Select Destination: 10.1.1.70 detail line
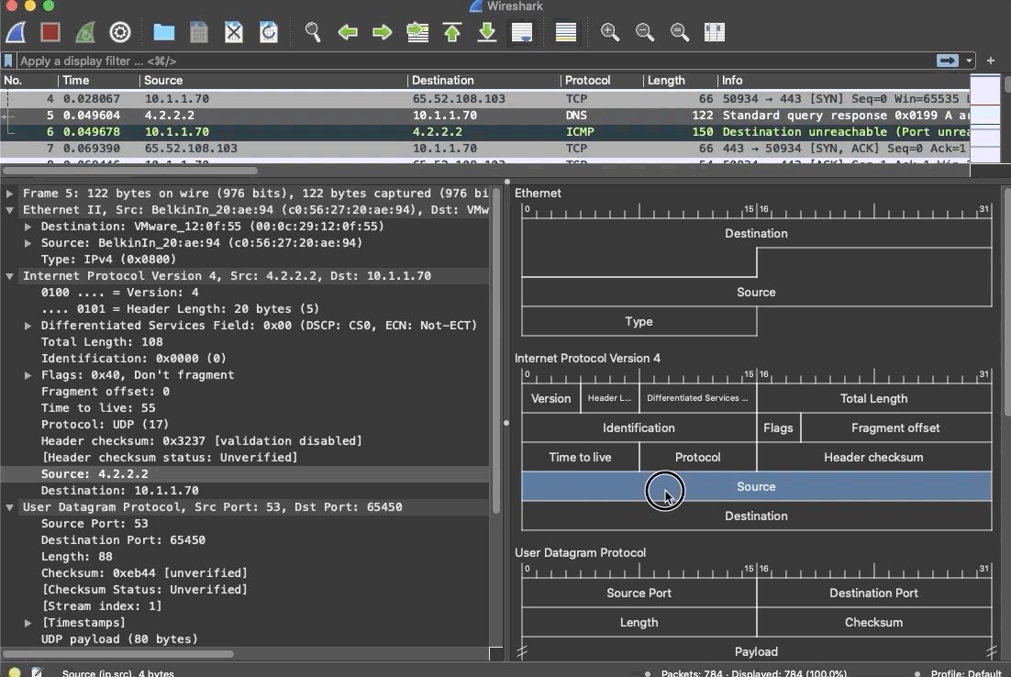 [x=245, y=491]
